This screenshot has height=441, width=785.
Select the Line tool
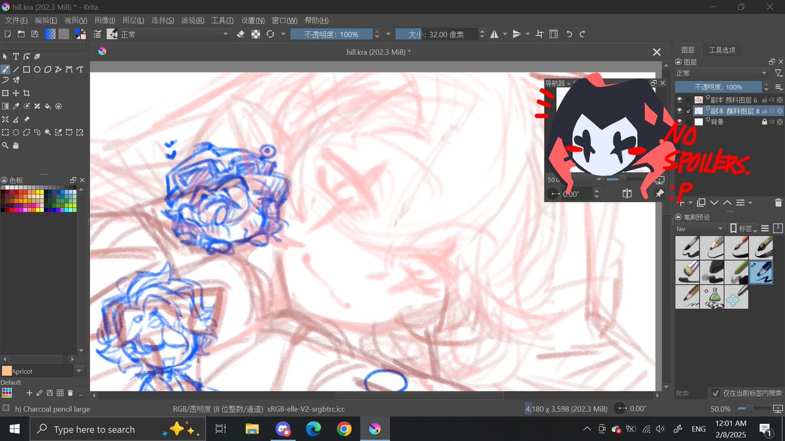[x=16, y=69]
